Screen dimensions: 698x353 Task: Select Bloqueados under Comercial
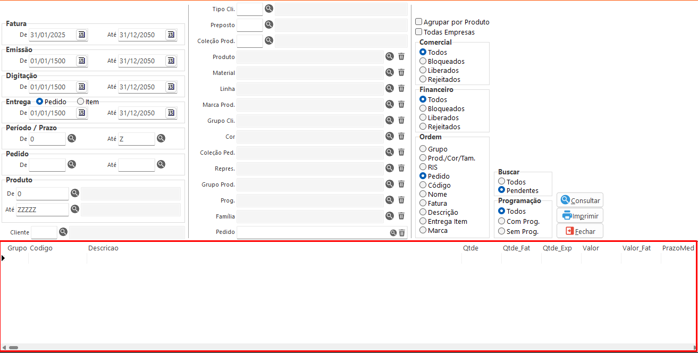coord(423,61)
